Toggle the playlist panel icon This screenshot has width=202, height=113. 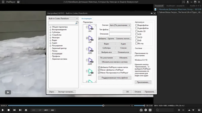click(150, 110)
